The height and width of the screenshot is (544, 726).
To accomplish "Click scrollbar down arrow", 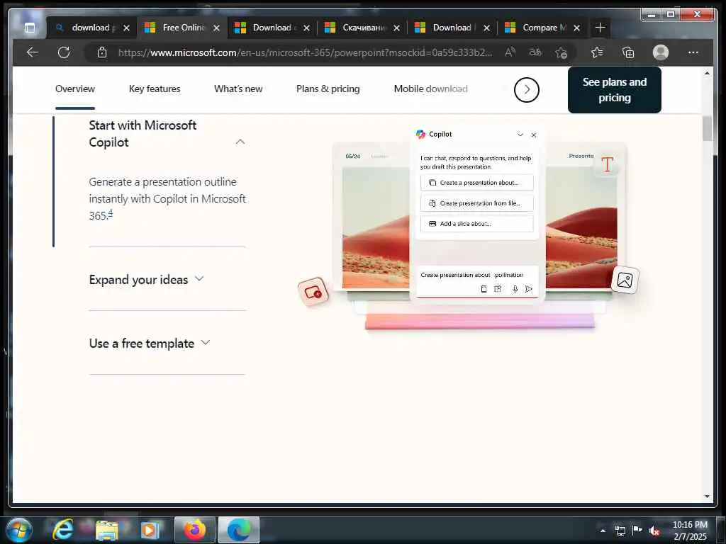I will [x=707, y=497].
